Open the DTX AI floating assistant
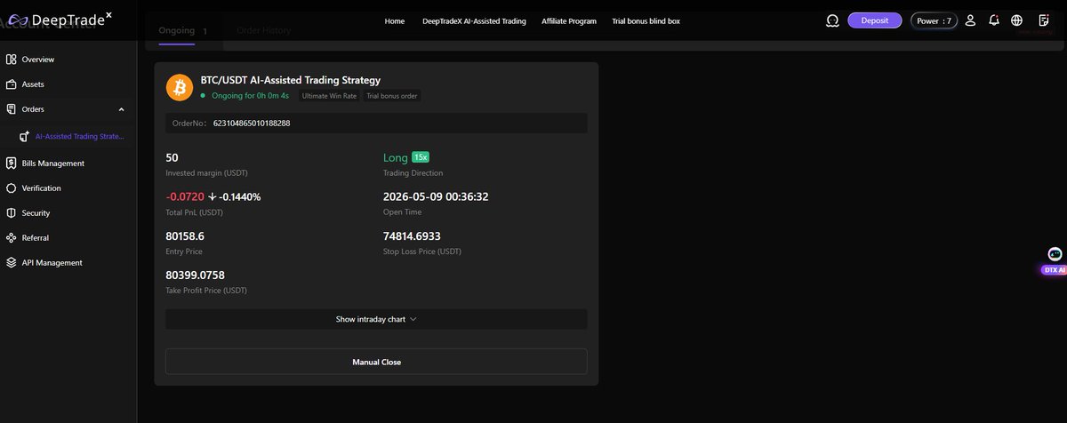This screenshot has width=1067, height=423. pos(1055,261)
